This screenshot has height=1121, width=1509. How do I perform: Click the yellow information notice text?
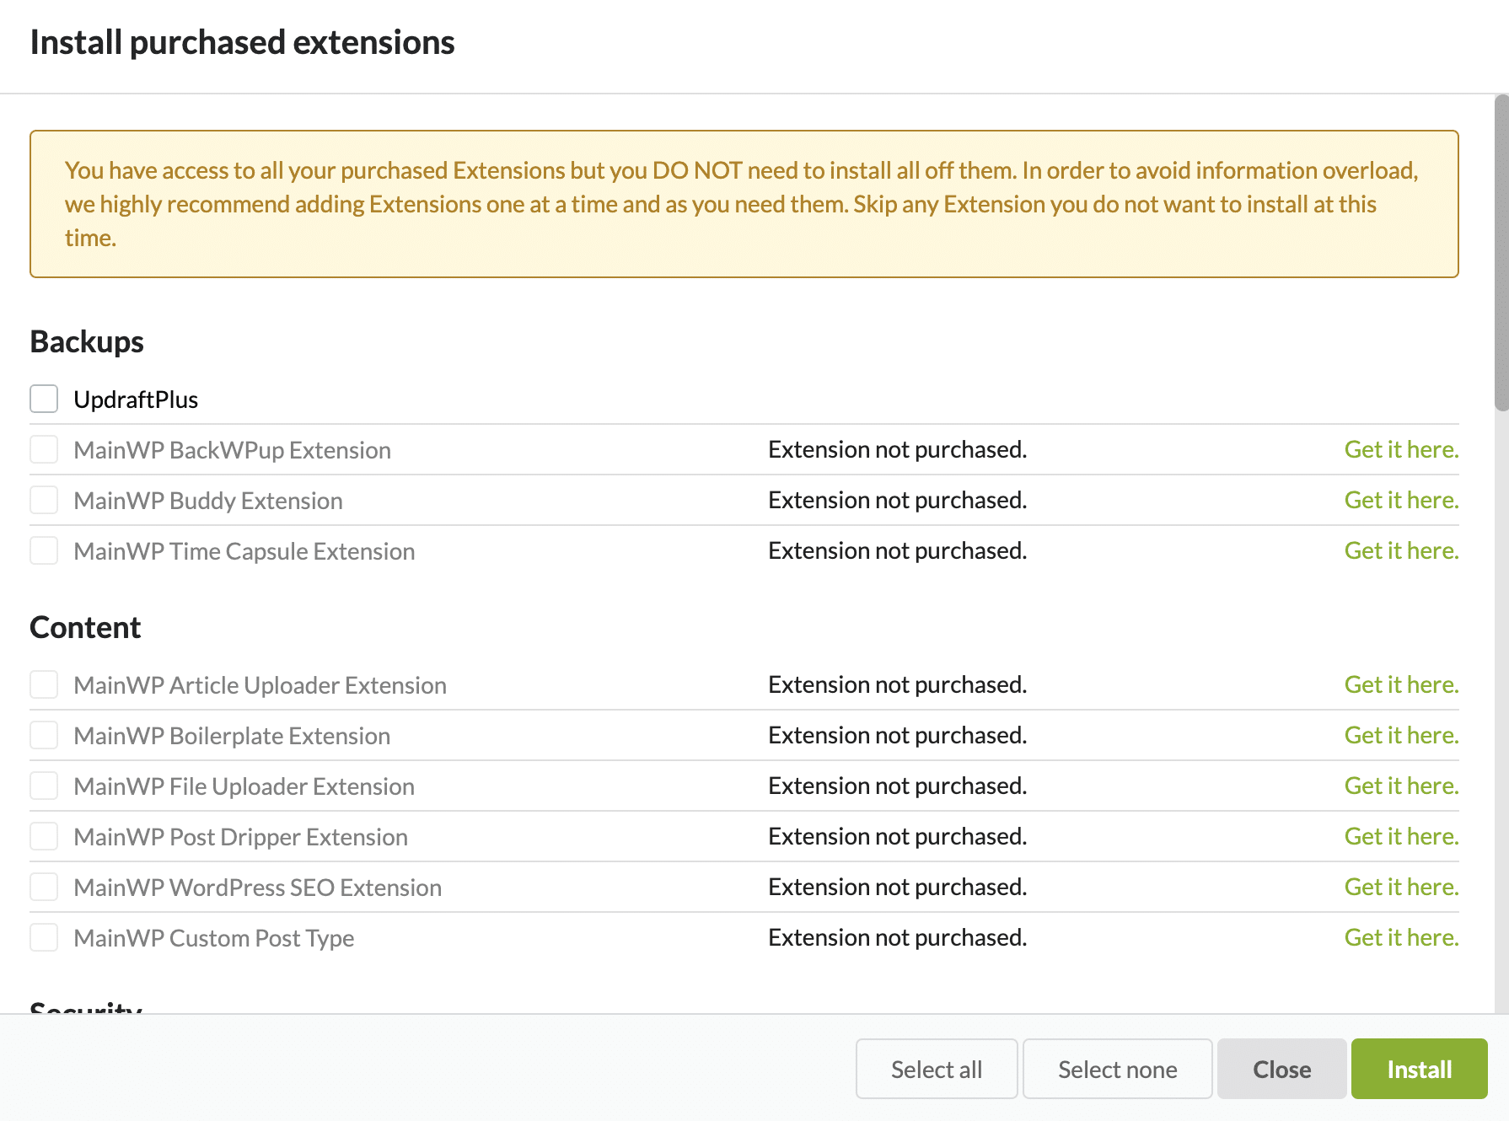click(x=742, y=204)
